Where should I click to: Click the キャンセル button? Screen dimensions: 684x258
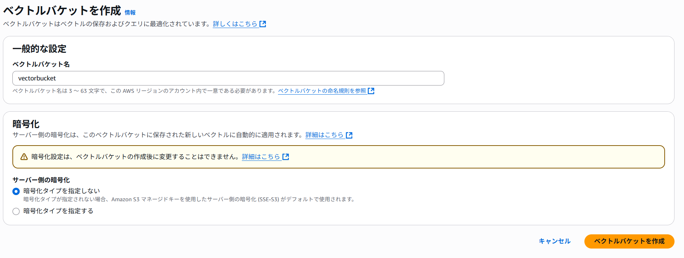[x=554, y=241]
